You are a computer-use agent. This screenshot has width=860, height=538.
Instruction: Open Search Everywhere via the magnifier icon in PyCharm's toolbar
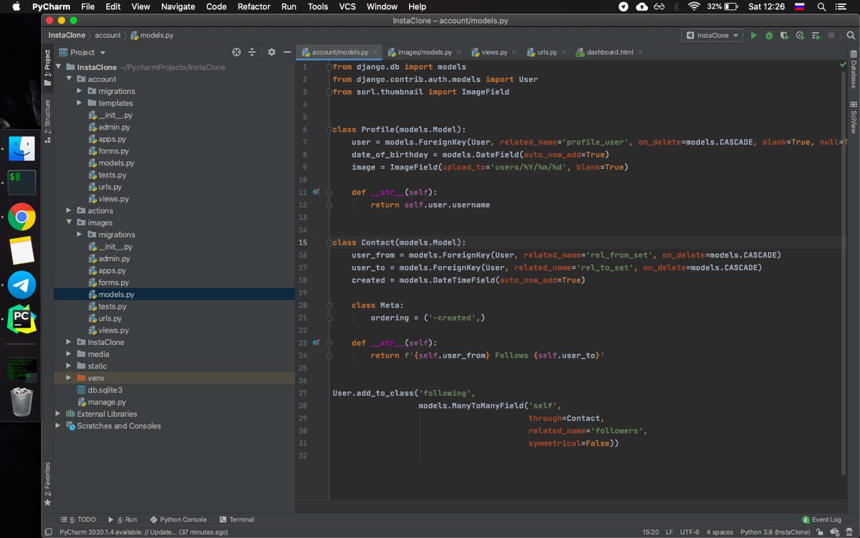coord(851,35)
